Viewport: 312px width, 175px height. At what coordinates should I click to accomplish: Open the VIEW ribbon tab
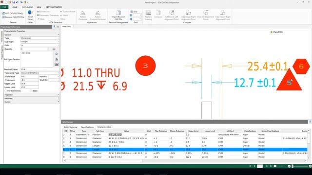[39, 7]
